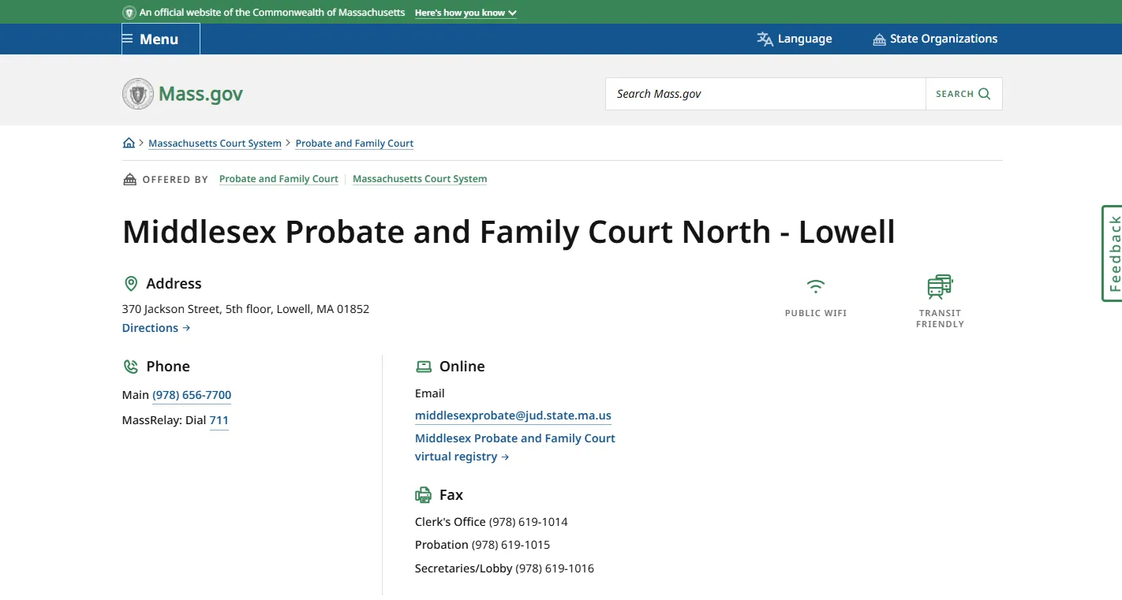This screenshot has width=1122, height=600.
Task: Click the "An official website" banner text
Action: [x=272, y=13]
